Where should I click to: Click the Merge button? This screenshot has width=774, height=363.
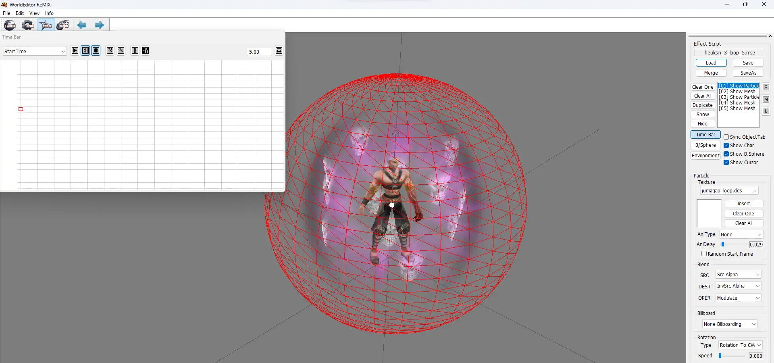(x=711, y=73)
